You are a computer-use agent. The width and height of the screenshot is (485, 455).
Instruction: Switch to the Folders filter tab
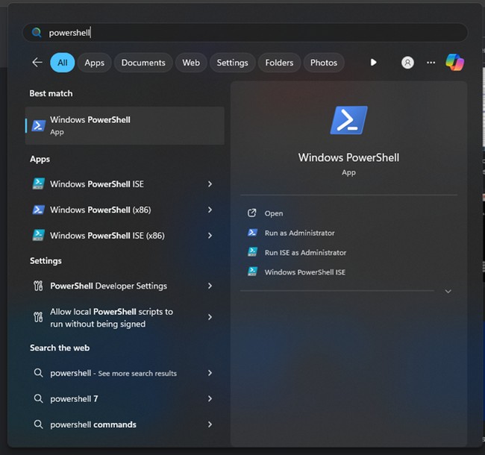[x=279, y=63]
